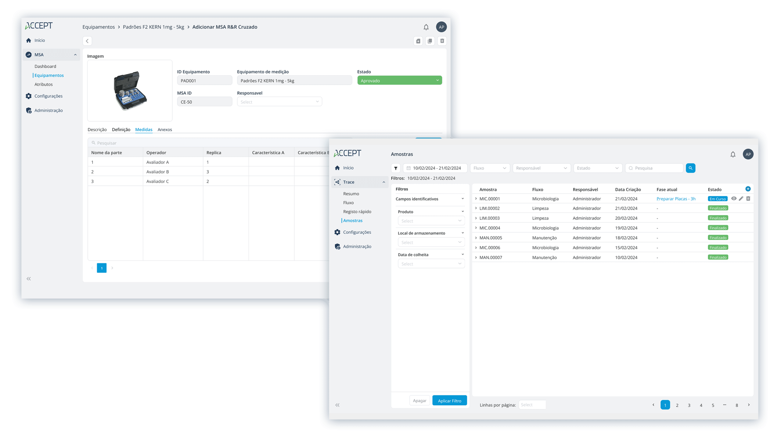Open the Fluxo filter dropdown
This screenshot has height=436, width=781.
(490, 168)
